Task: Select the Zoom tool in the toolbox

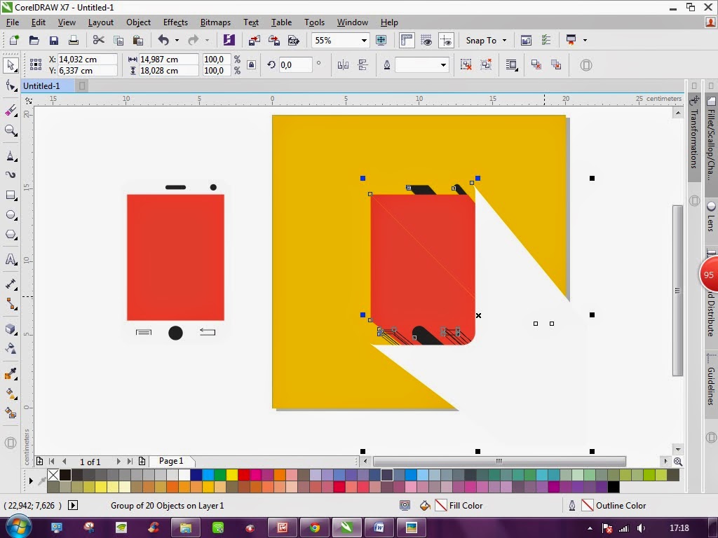Action: [x=10, y=130]
